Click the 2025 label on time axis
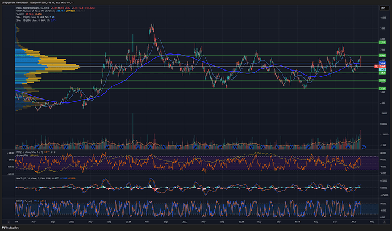 pos(354,222)
